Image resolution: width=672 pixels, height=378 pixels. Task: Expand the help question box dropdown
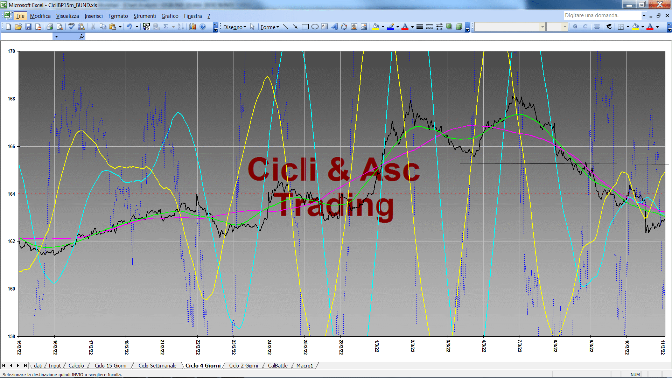644,15
